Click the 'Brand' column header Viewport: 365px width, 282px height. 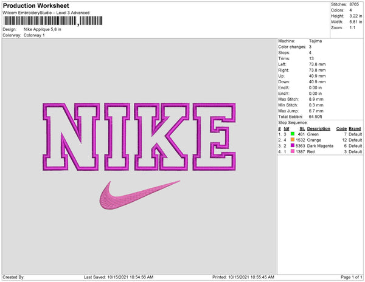(x=355, y=129)
